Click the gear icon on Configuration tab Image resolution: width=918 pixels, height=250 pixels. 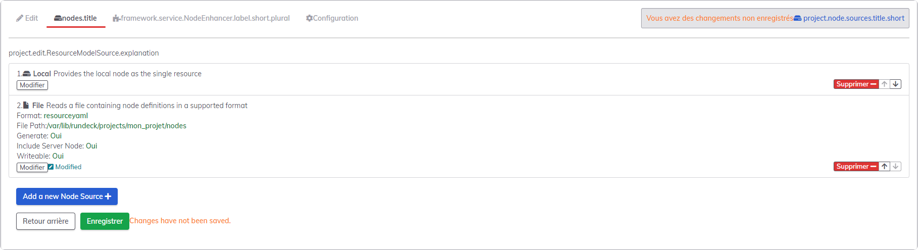[309, 18]
